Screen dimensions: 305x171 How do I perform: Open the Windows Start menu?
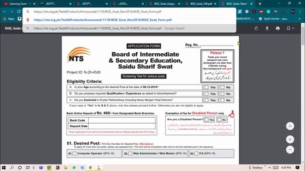click(3, 168)
